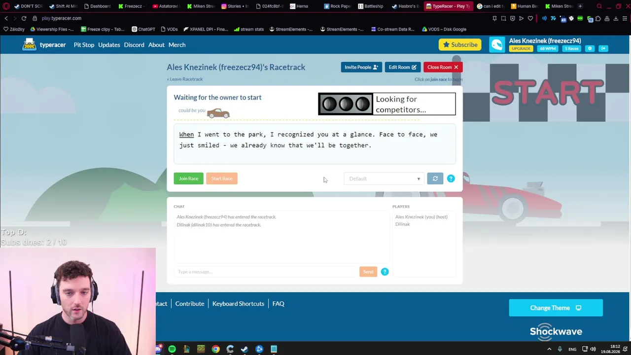
Task: Click the Start Race button
Action: click(222, 178)
